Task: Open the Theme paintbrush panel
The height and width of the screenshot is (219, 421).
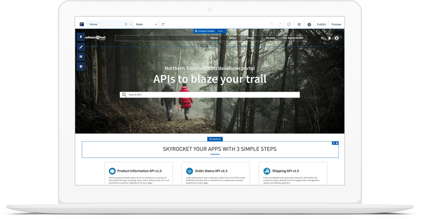Action: pyautogui.click(x=81, y=47)
